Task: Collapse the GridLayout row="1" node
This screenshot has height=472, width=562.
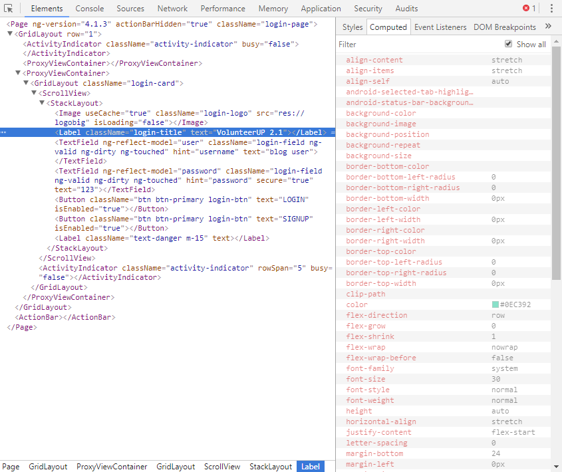Action: point(11,34)
